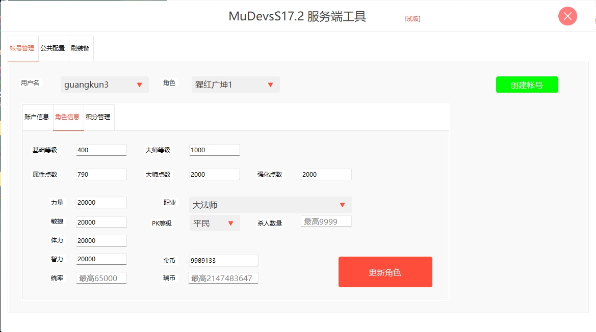Click the 基础等级 input field
Screen dimensions: 596x332
click(101, 150)
